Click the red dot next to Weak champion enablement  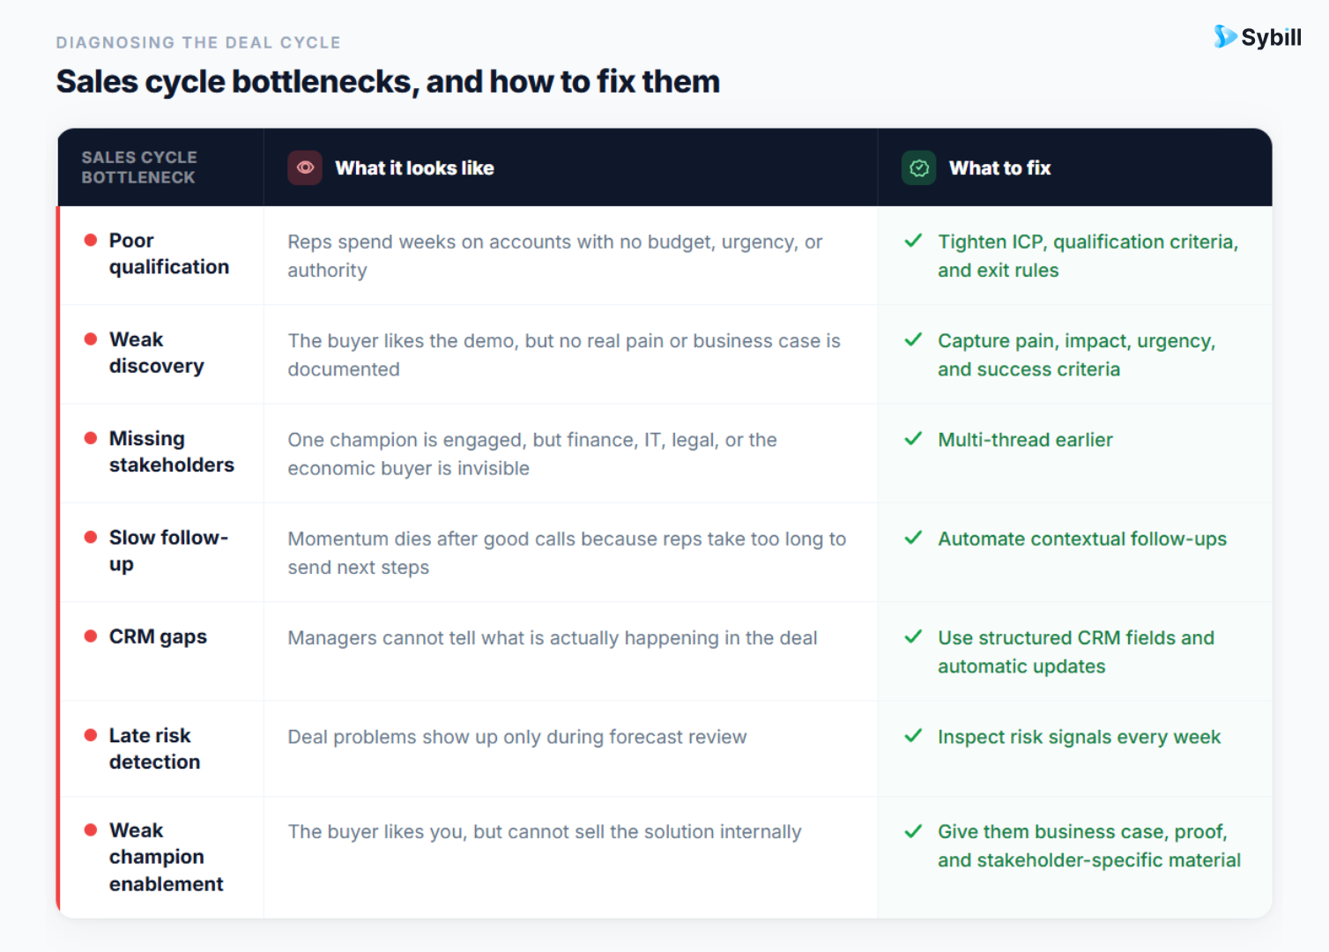click(90, 829)
